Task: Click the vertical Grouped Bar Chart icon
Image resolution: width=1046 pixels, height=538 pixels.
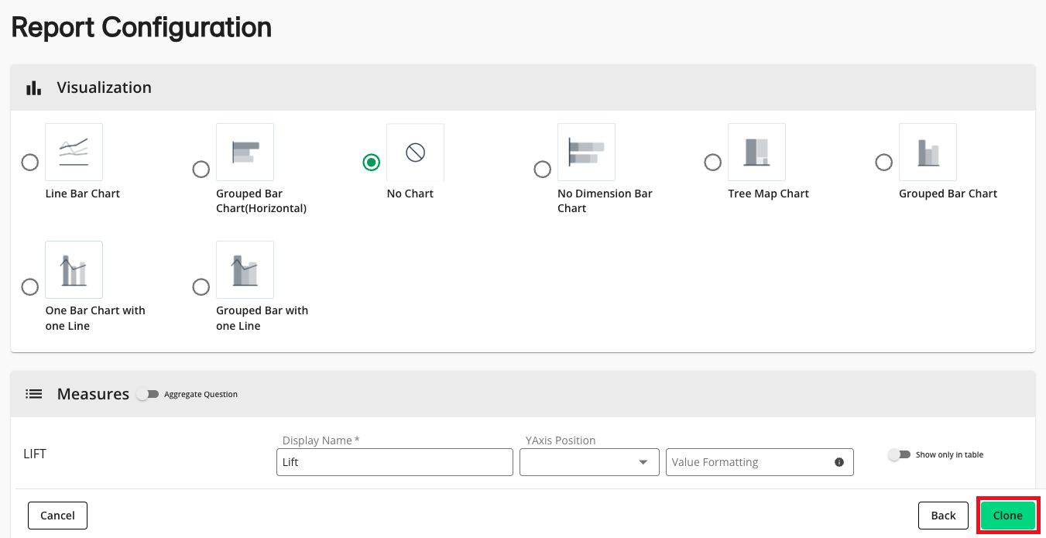Action: 928,152
